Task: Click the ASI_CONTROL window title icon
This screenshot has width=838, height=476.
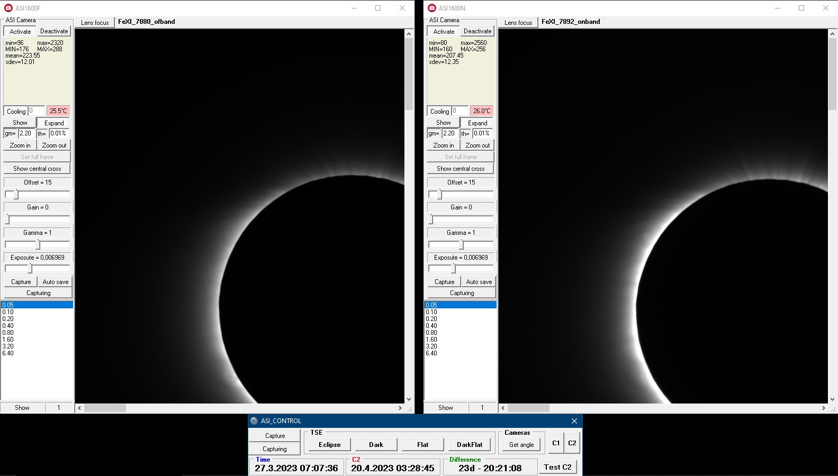Action: 254,421
